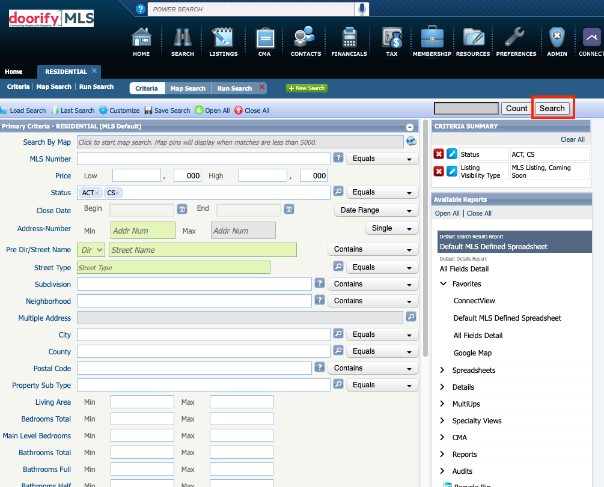Click Save Search in toolbar
This screenshot has height=487, width=604.
pos(168,110)
